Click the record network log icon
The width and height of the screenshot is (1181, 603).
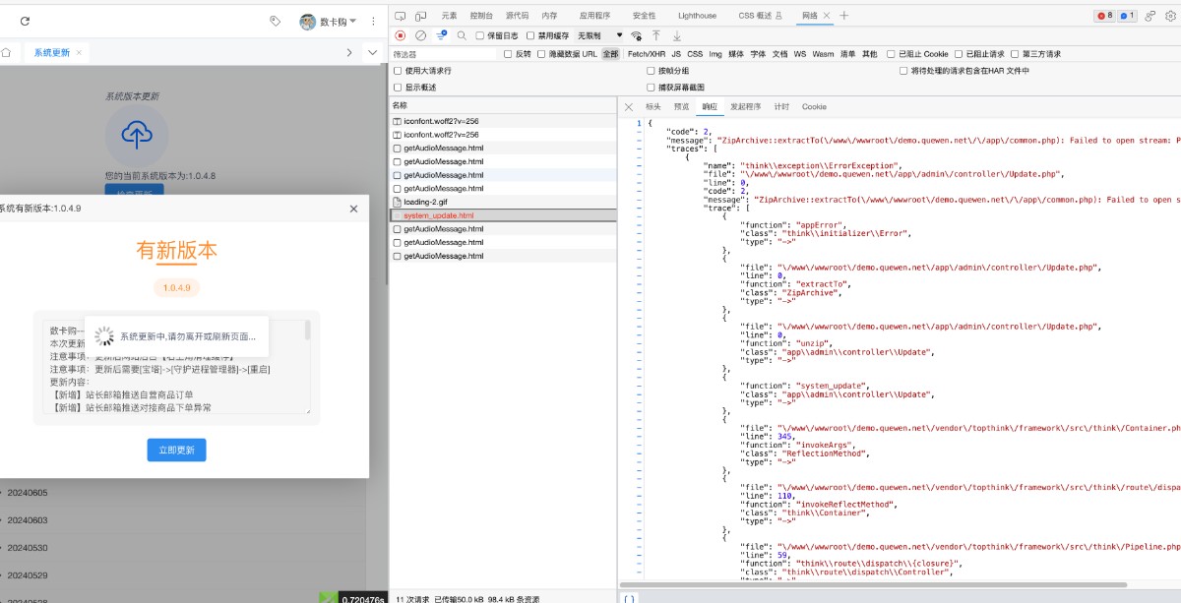click(x=401, y=35)
